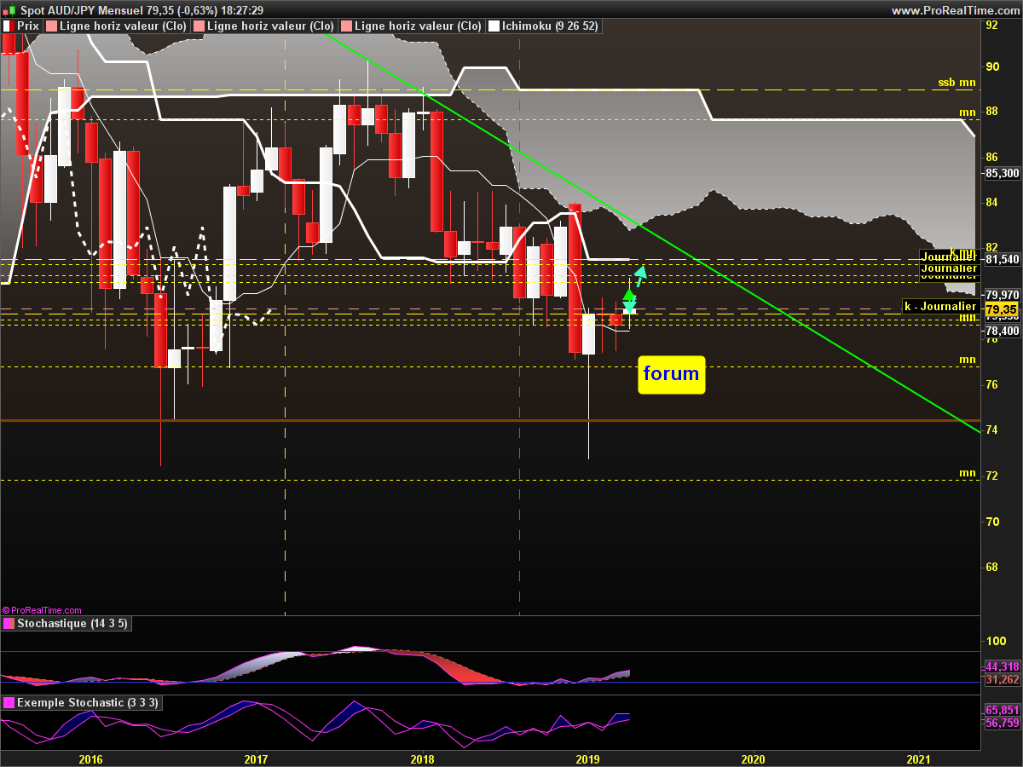Click the Prix red-white color box

pyautogui.click(x=9, y=26)
